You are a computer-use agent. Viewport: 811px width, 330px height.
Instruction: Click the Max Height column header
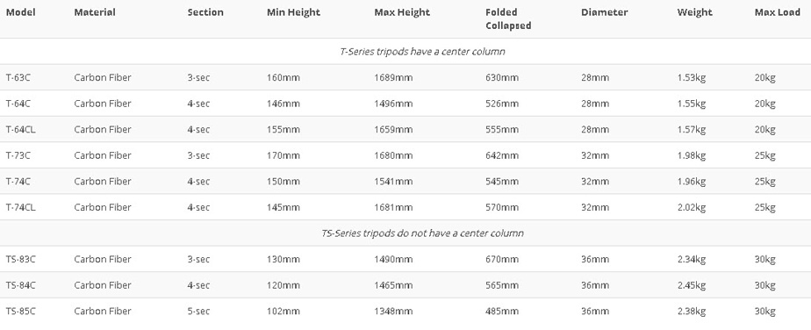click(x=402, y=12)
